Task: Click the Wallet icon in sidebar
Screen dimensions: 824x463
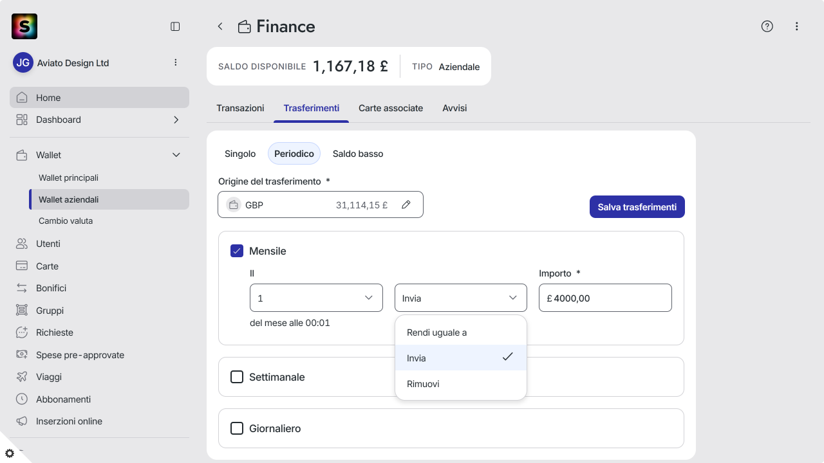Action: pos(22,155)
